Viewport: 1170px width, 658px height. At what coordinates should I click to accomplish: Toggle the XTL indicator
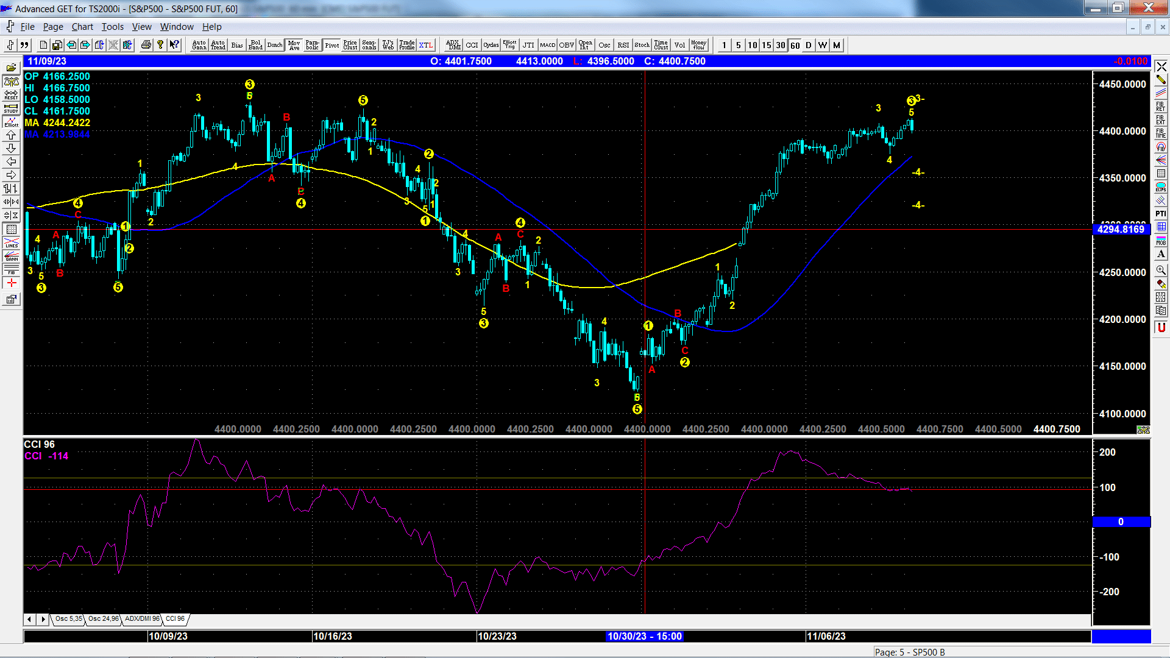tap(426, 45)
